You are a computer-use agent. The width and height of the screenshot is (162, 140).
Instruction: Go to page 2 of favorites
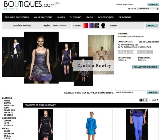(x=144, y=100)
